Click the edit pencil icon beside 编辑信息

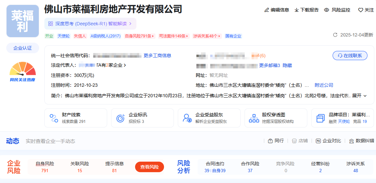point(267,10)
